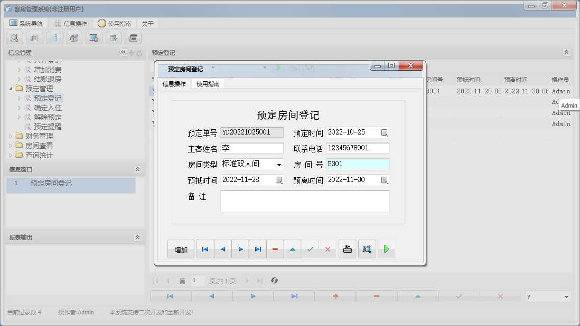Click the red X to cancel editing

pyautogui.click(x=328, y=248)
